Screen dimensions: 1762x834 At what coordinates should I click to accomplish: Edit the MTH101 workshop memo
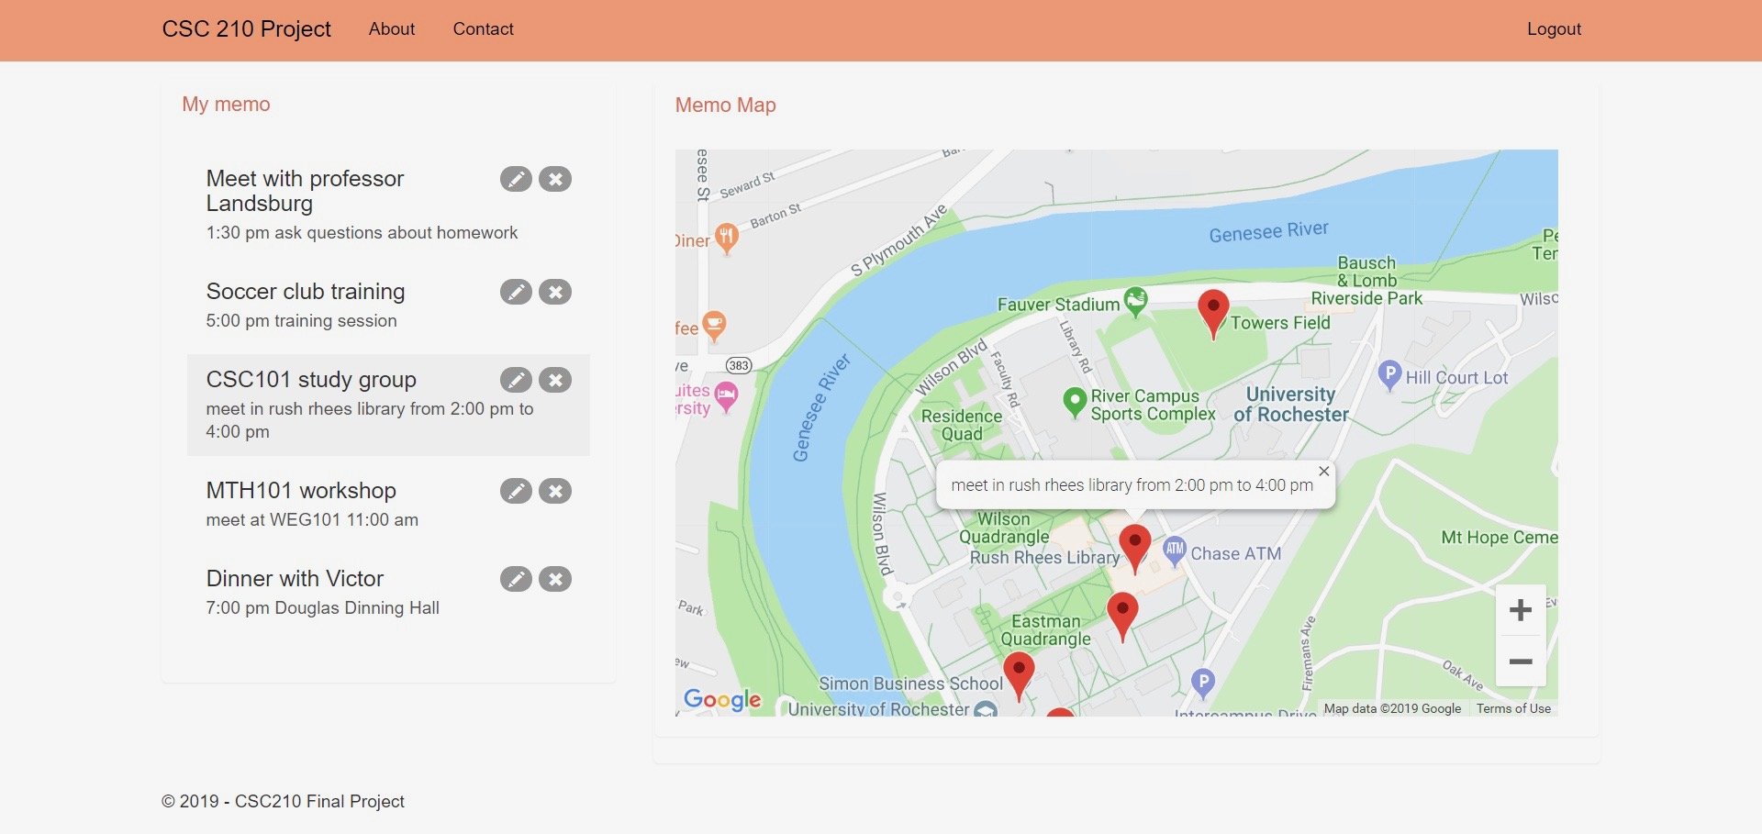point(516,491)
